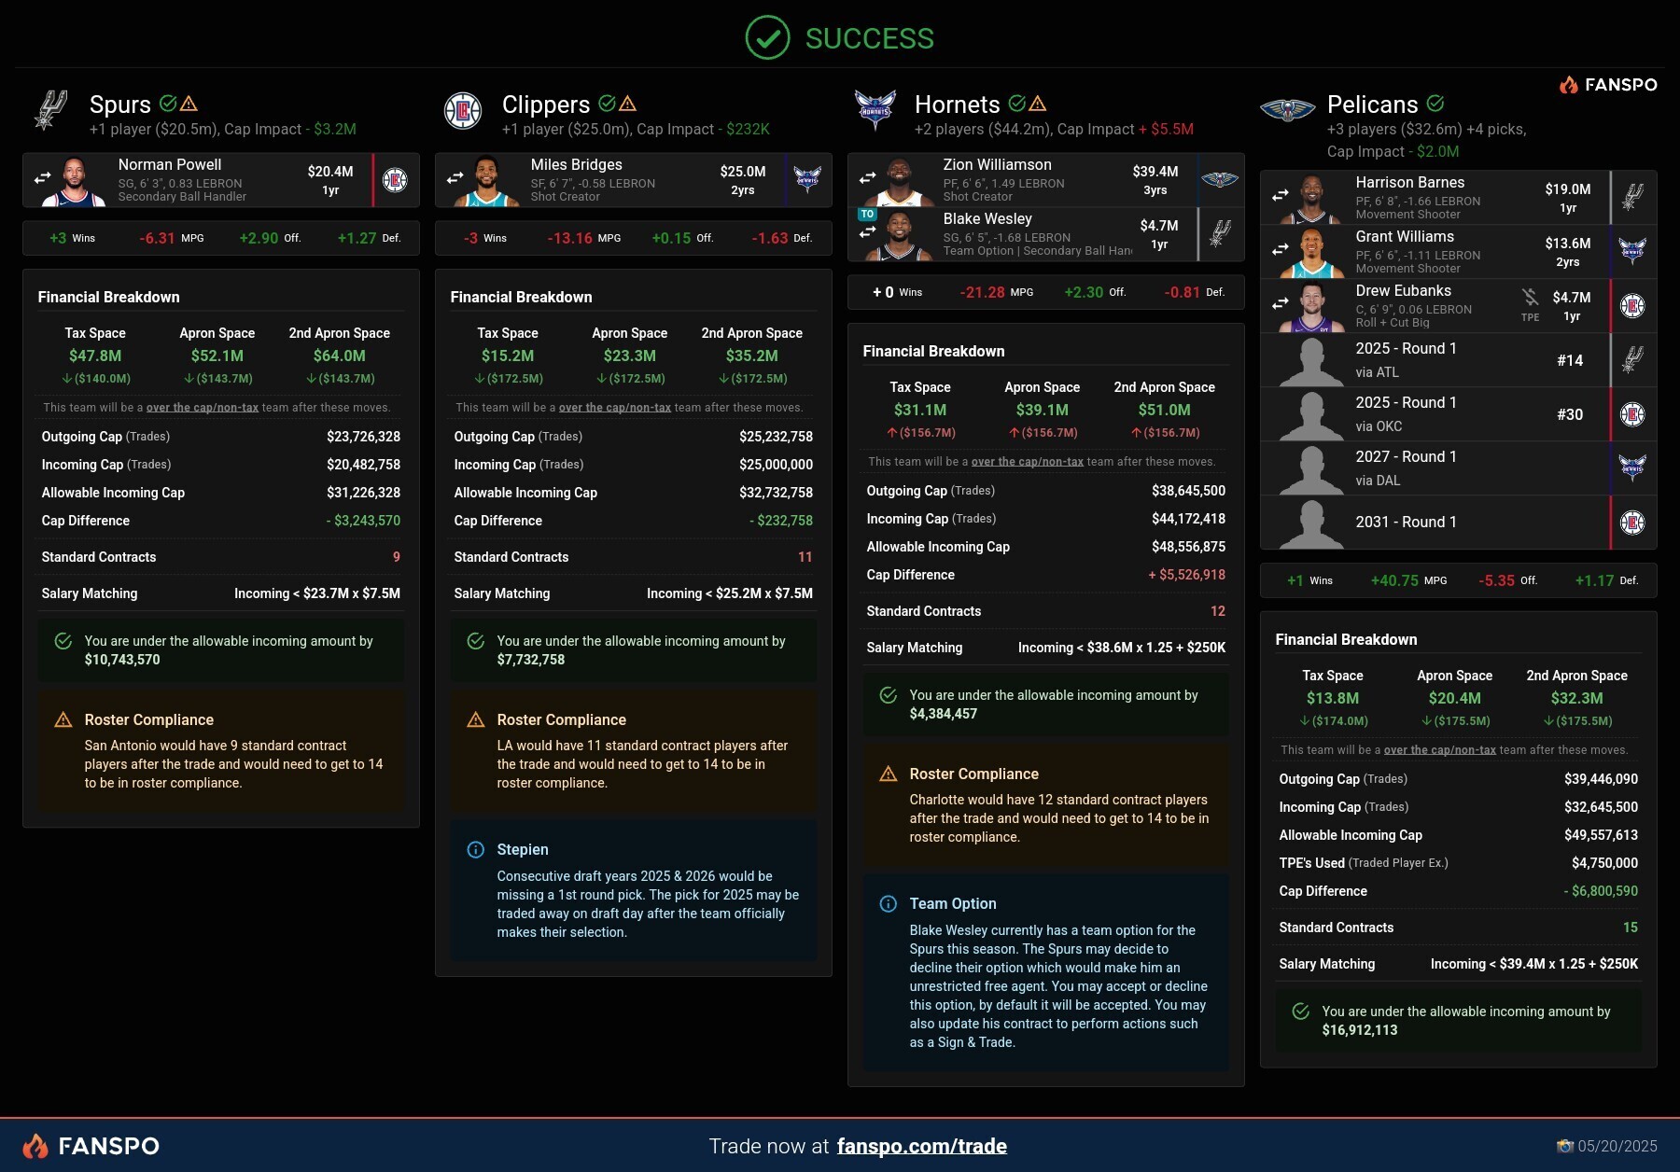Click the Hornets logo on Grant Williams' row

click(1632, 252)
